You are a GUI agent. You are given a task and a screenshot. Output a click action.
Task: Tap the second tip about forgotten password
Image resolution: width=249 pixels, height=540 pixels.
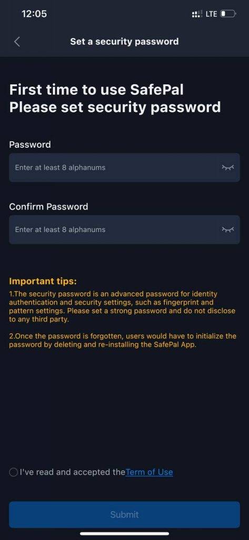(123, 341)
